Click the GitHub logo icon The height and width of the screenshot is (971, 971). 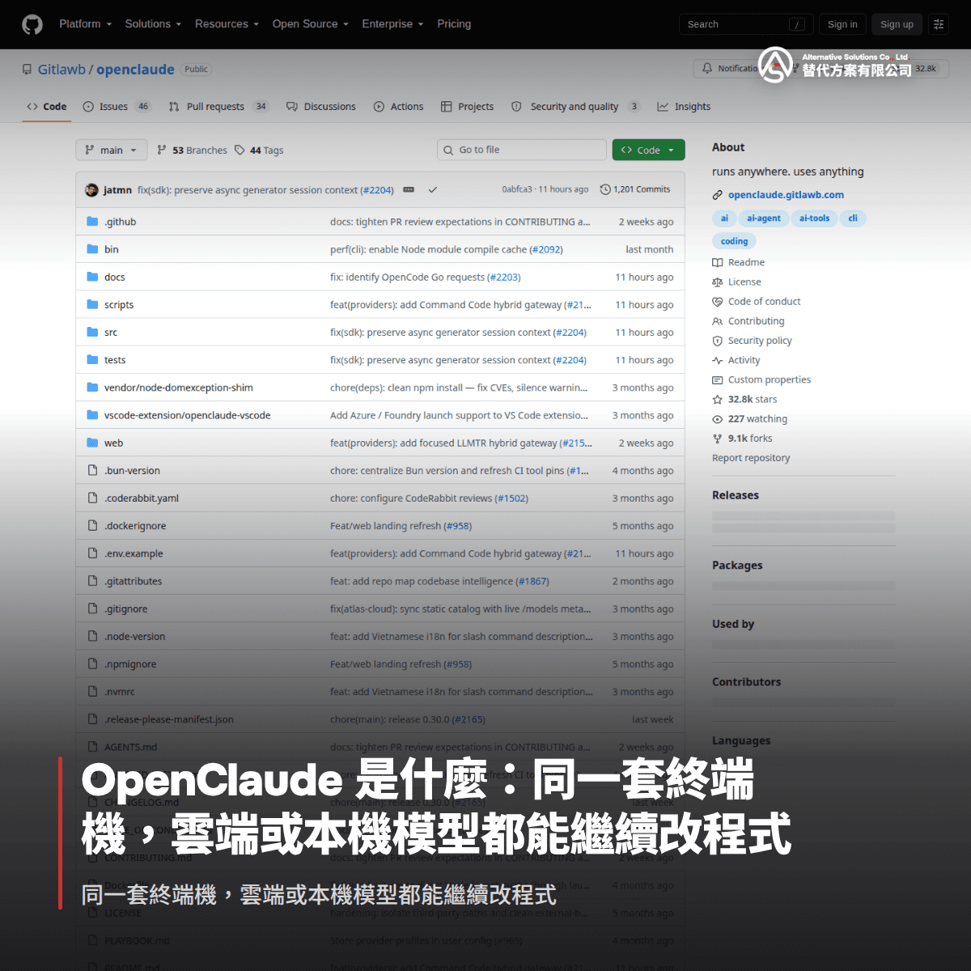click(32, 24)
